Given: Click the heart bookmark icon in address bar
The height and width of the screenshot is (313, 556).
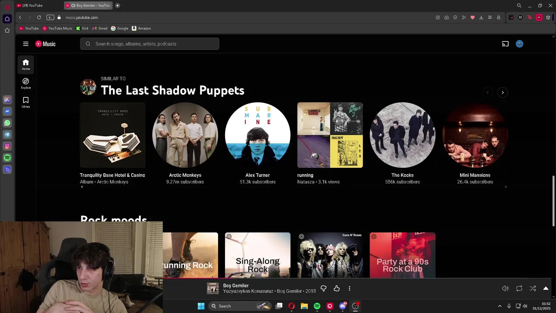Looking at the screenshot, I should coord(473,17).
